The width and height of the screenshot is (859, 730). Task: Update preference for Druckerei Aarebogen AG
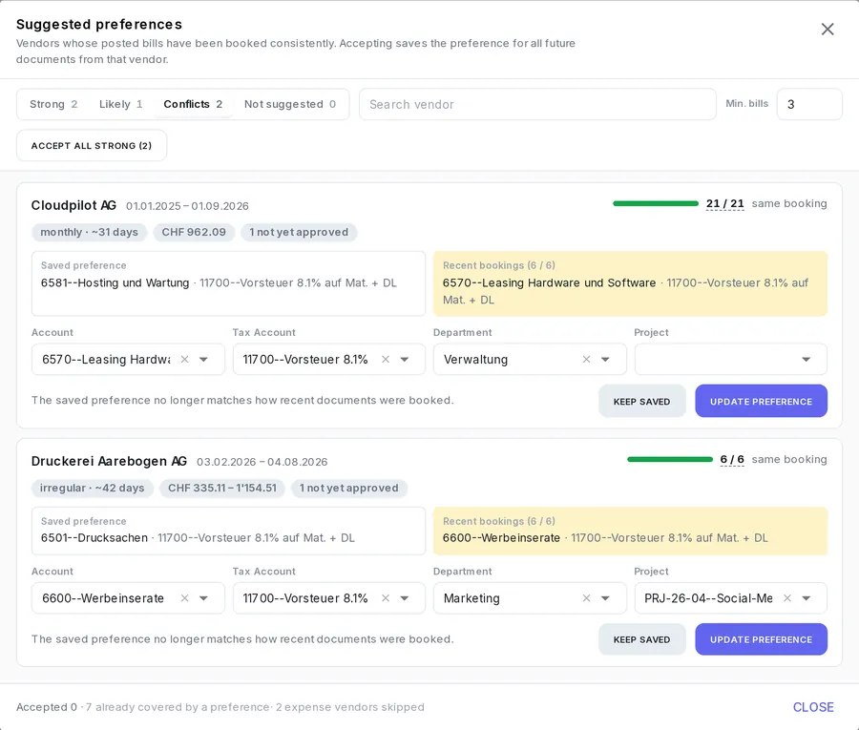761,639
